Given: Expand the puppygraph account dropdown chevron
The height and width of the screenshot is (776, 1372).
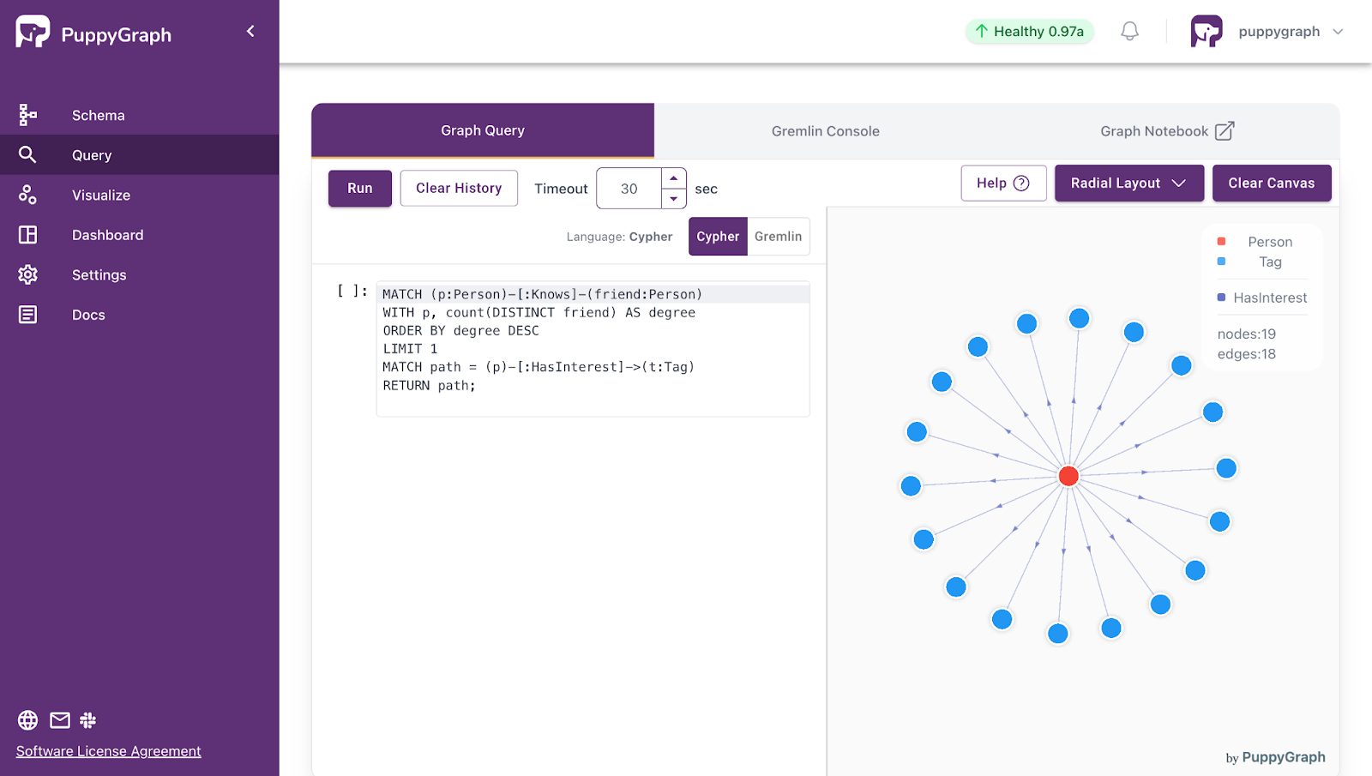Looking at the screenshot, I should pos(1338,32).
